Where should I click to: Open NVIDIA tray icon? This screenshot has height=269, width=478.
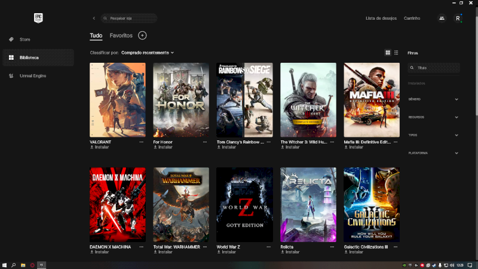coord(405,265)
